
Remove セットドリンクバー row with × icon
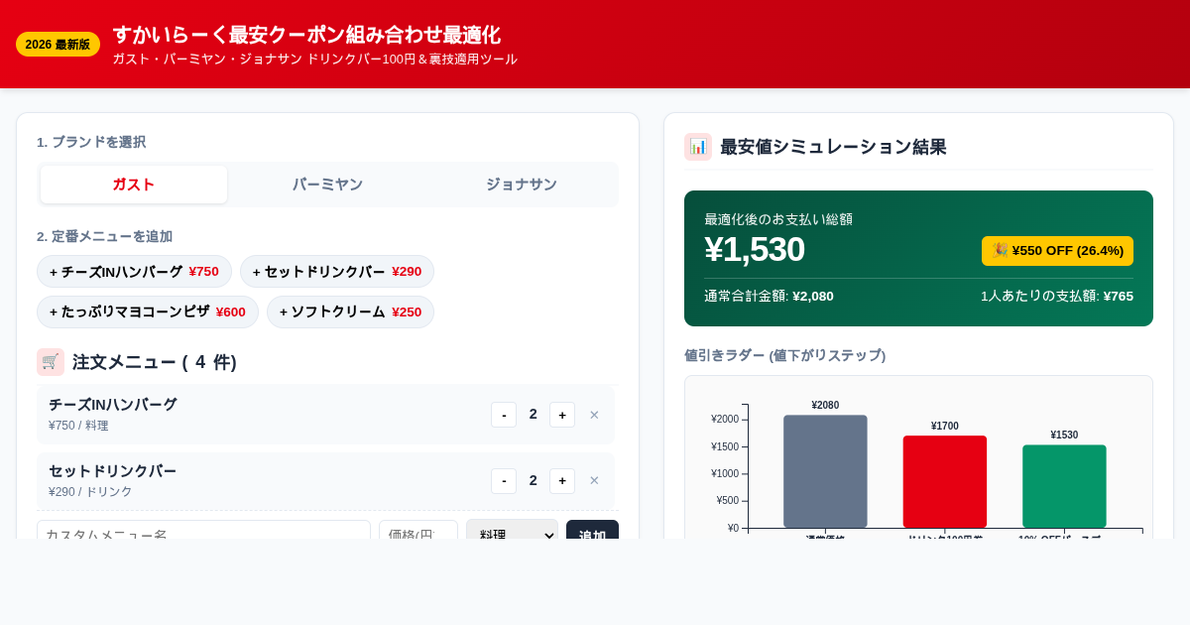coord(594,481)
